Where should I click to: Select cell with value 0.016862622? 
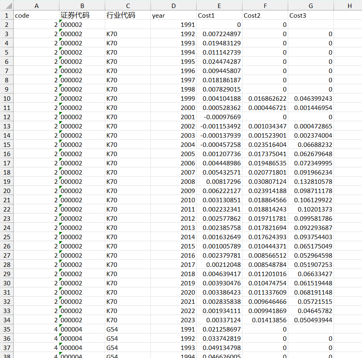265,99
